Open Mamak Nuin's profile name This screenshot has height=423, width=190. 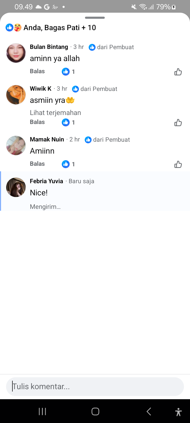tap(47, 139)
